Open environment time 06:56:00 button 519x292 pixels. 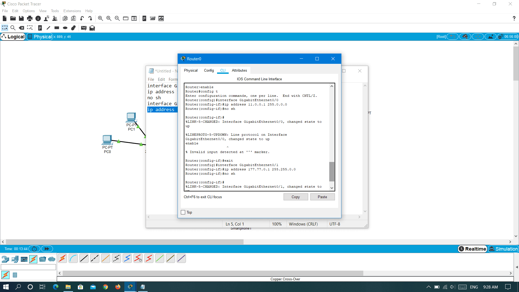[x=508, y=36]
